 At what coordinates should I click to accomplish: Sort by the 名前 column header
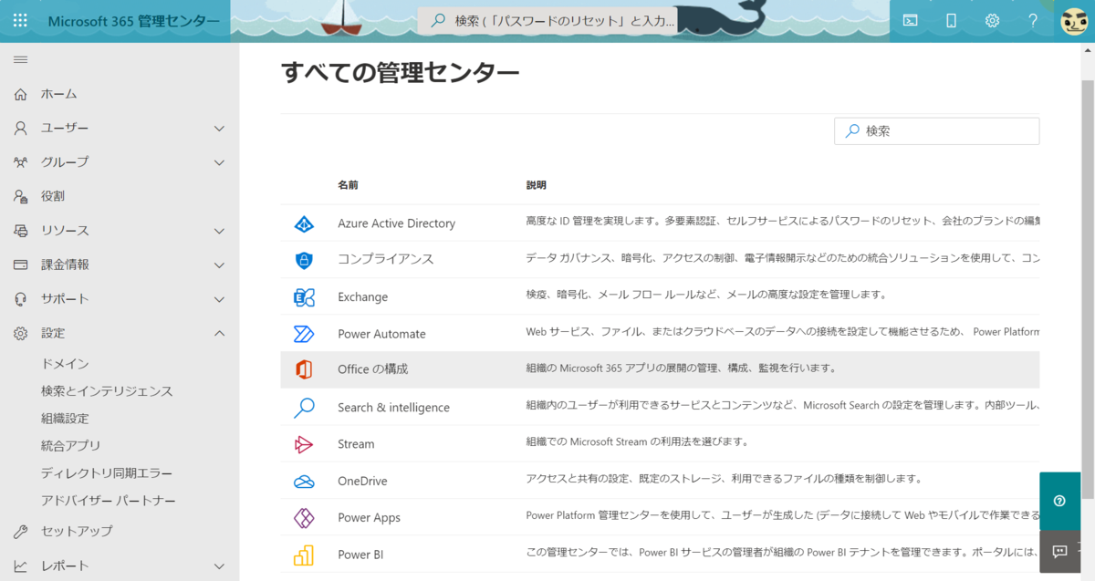point(348,185)
